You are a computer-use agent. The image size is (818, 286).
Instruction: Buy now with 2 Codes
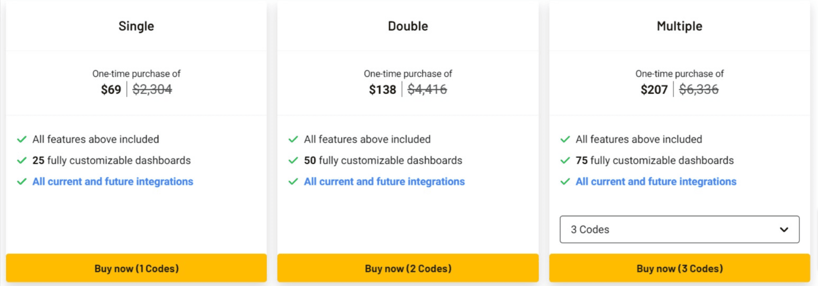408,268
